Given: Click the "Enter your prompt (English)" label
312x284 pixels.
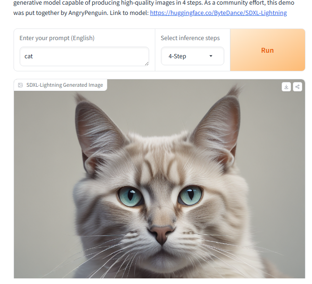Looking at the screenshot, I should point(57,38).
